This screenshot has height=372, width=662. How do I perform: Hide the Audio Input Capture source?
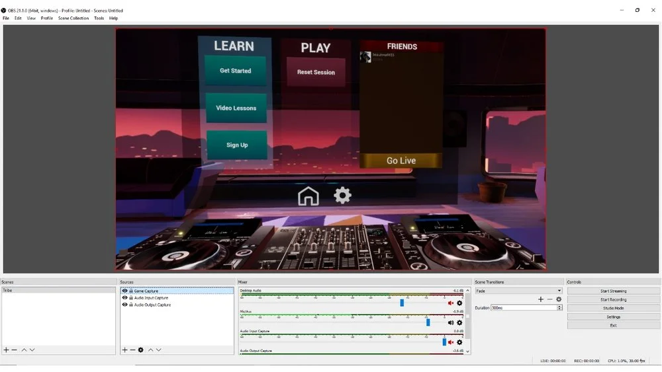click(x=124, y=298)
